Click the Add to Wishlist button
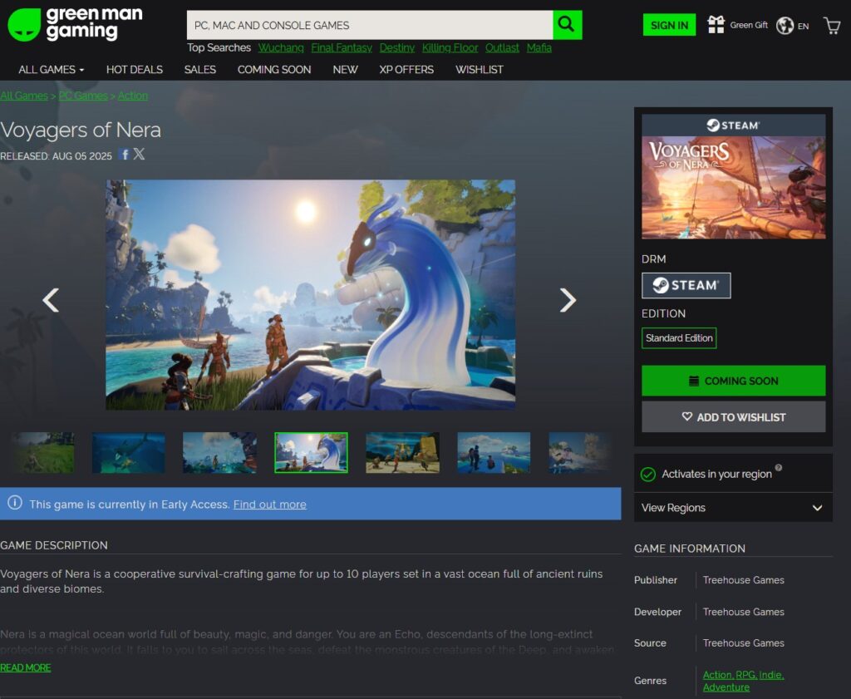The image size is (851, 699). 733,417
